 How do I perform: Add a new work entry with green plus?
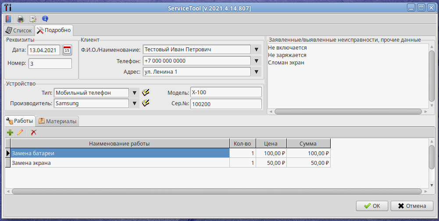click(x=10, y=132)
